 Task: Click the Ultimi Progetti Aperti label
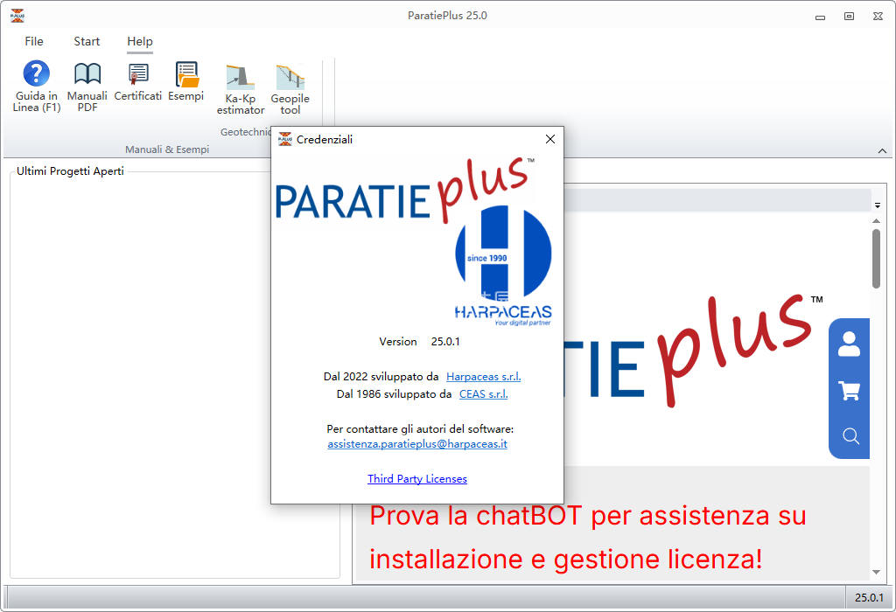point(70,170)
